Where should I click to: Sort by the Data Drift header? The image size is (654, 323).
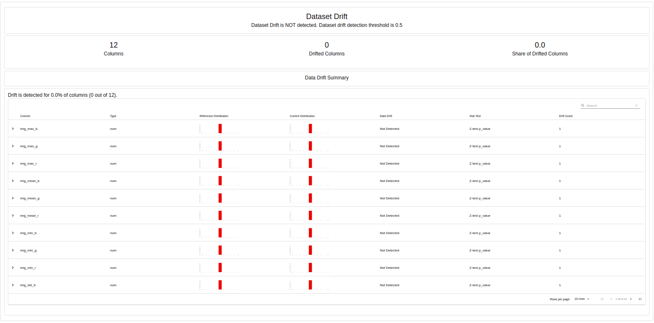[x=386, y=116]
